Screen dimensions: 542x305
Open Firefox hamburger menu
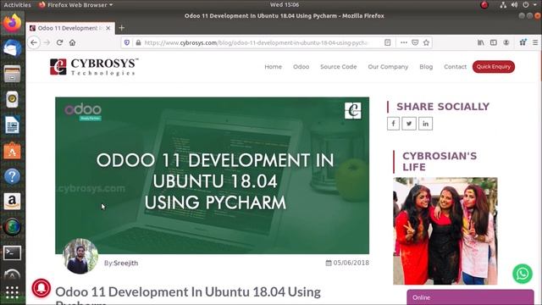pos(535,42)
